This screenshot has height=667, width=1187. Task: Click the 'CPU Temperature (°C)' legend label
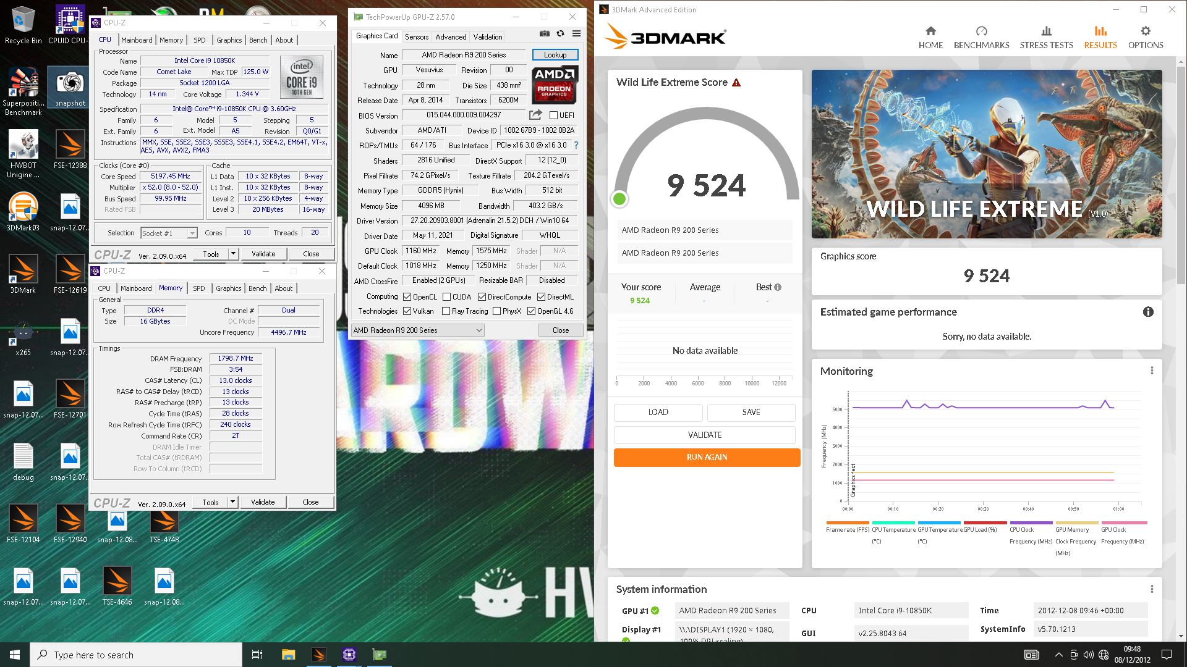point(893,535)
